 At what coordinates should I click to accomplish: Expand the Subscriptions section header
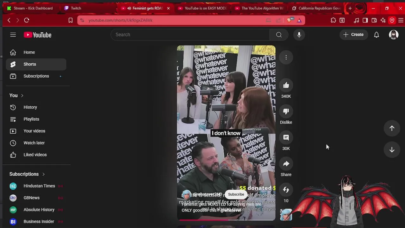pos(27,174)
